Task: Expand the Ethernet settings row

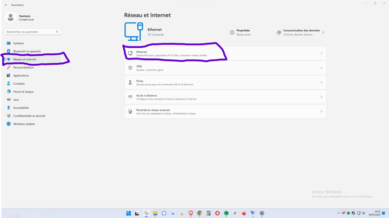Action: 225,53
